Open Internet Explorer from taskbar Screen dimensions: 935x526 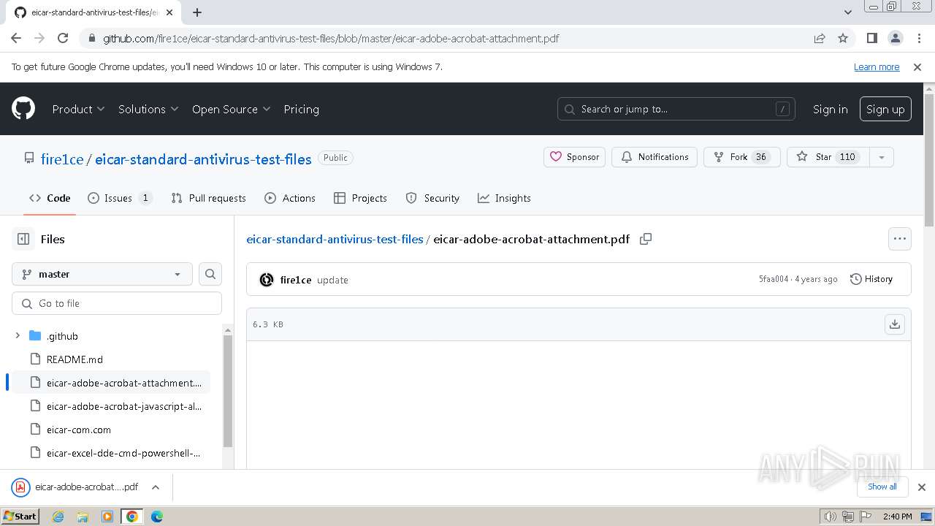(58, 517)
